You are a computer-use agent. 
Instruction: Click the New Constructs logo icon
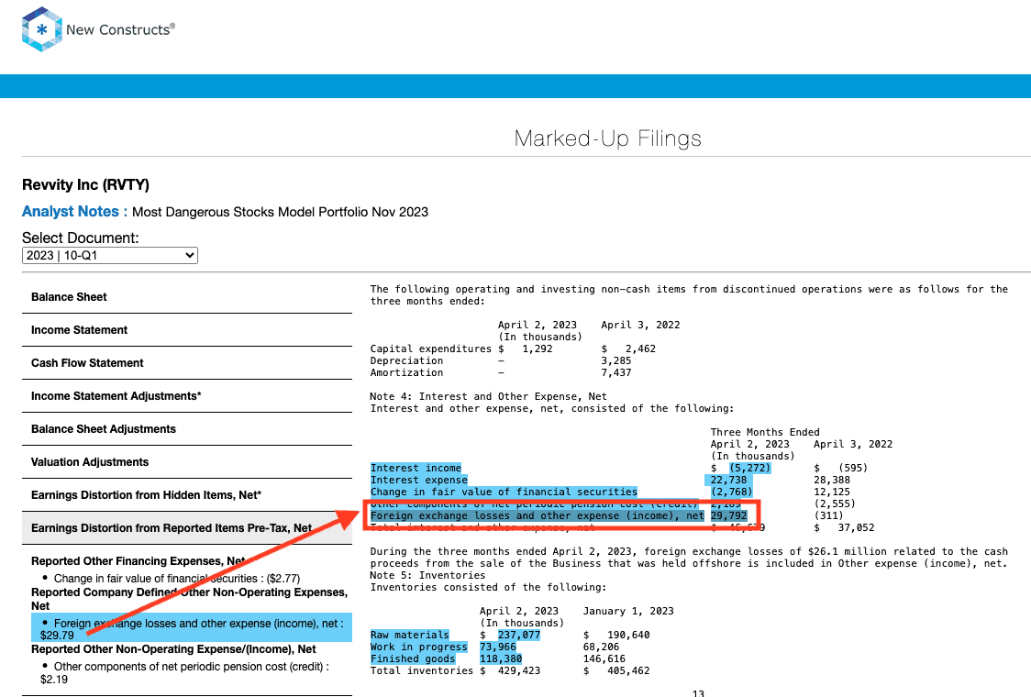click(41, 29)
